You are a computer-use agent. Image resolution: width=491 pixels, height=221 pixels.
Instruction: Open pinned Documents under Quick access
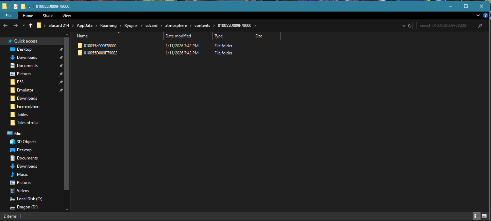27,66
